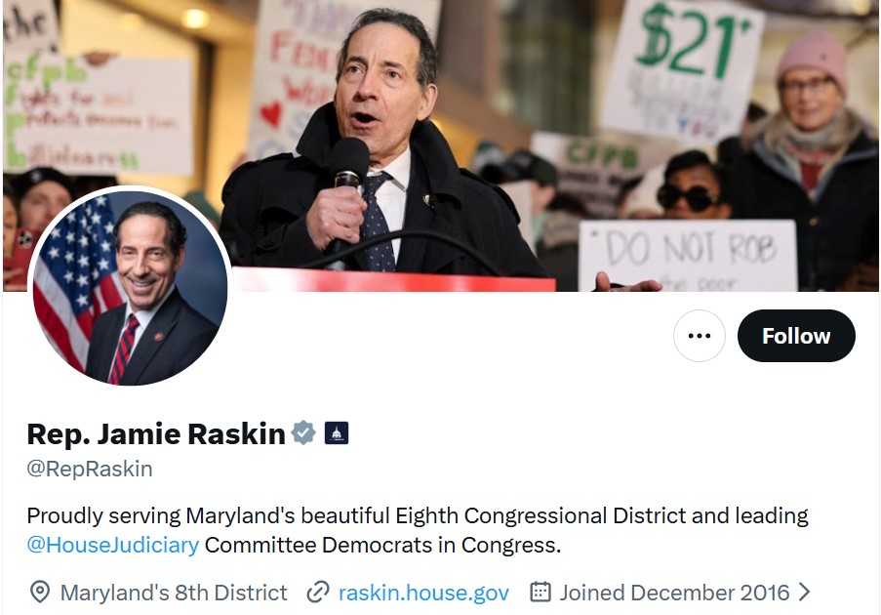Viewport: 881px width, 615px height.
Task: Click Maryland's 8th District location text
Action: [x=174, y=593]
